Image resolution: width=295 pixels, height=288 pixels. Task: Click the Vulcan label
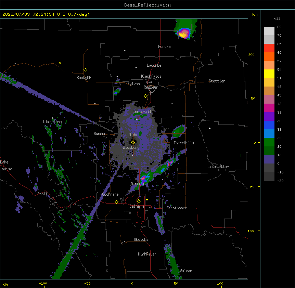click(x=186, y=271)
